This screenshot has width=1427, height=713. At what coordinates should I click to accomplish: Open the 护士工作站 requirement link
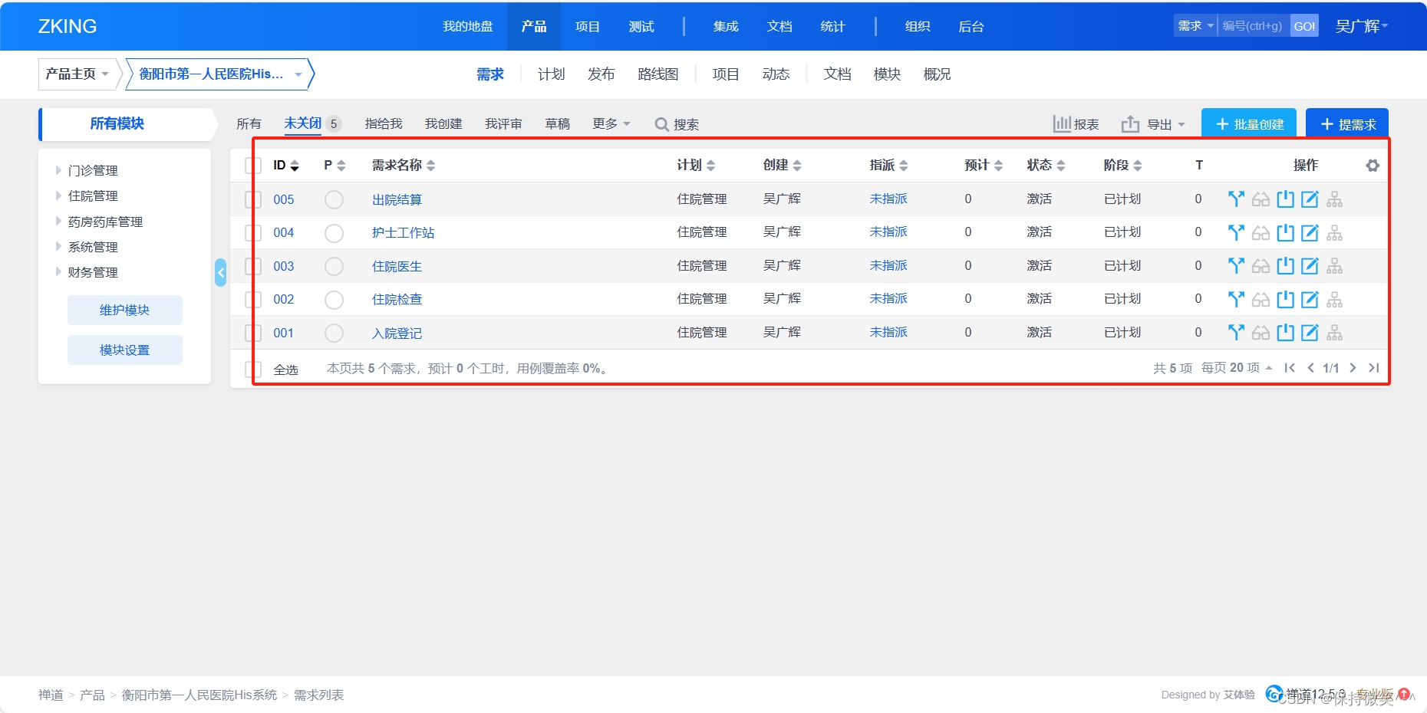pos(404,232)
